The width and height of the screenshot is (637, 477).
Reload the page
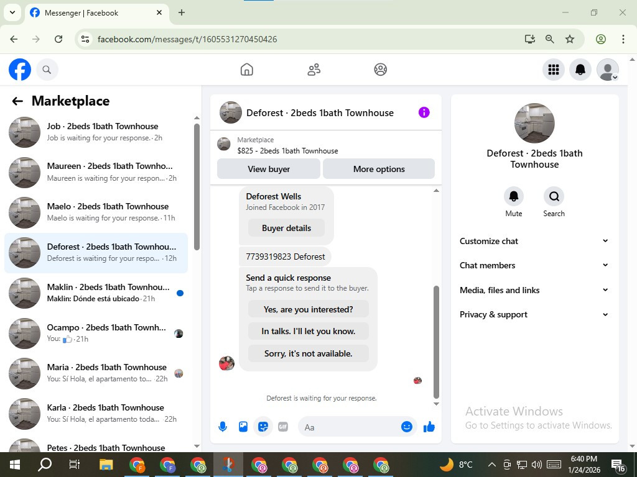point(58,39)
